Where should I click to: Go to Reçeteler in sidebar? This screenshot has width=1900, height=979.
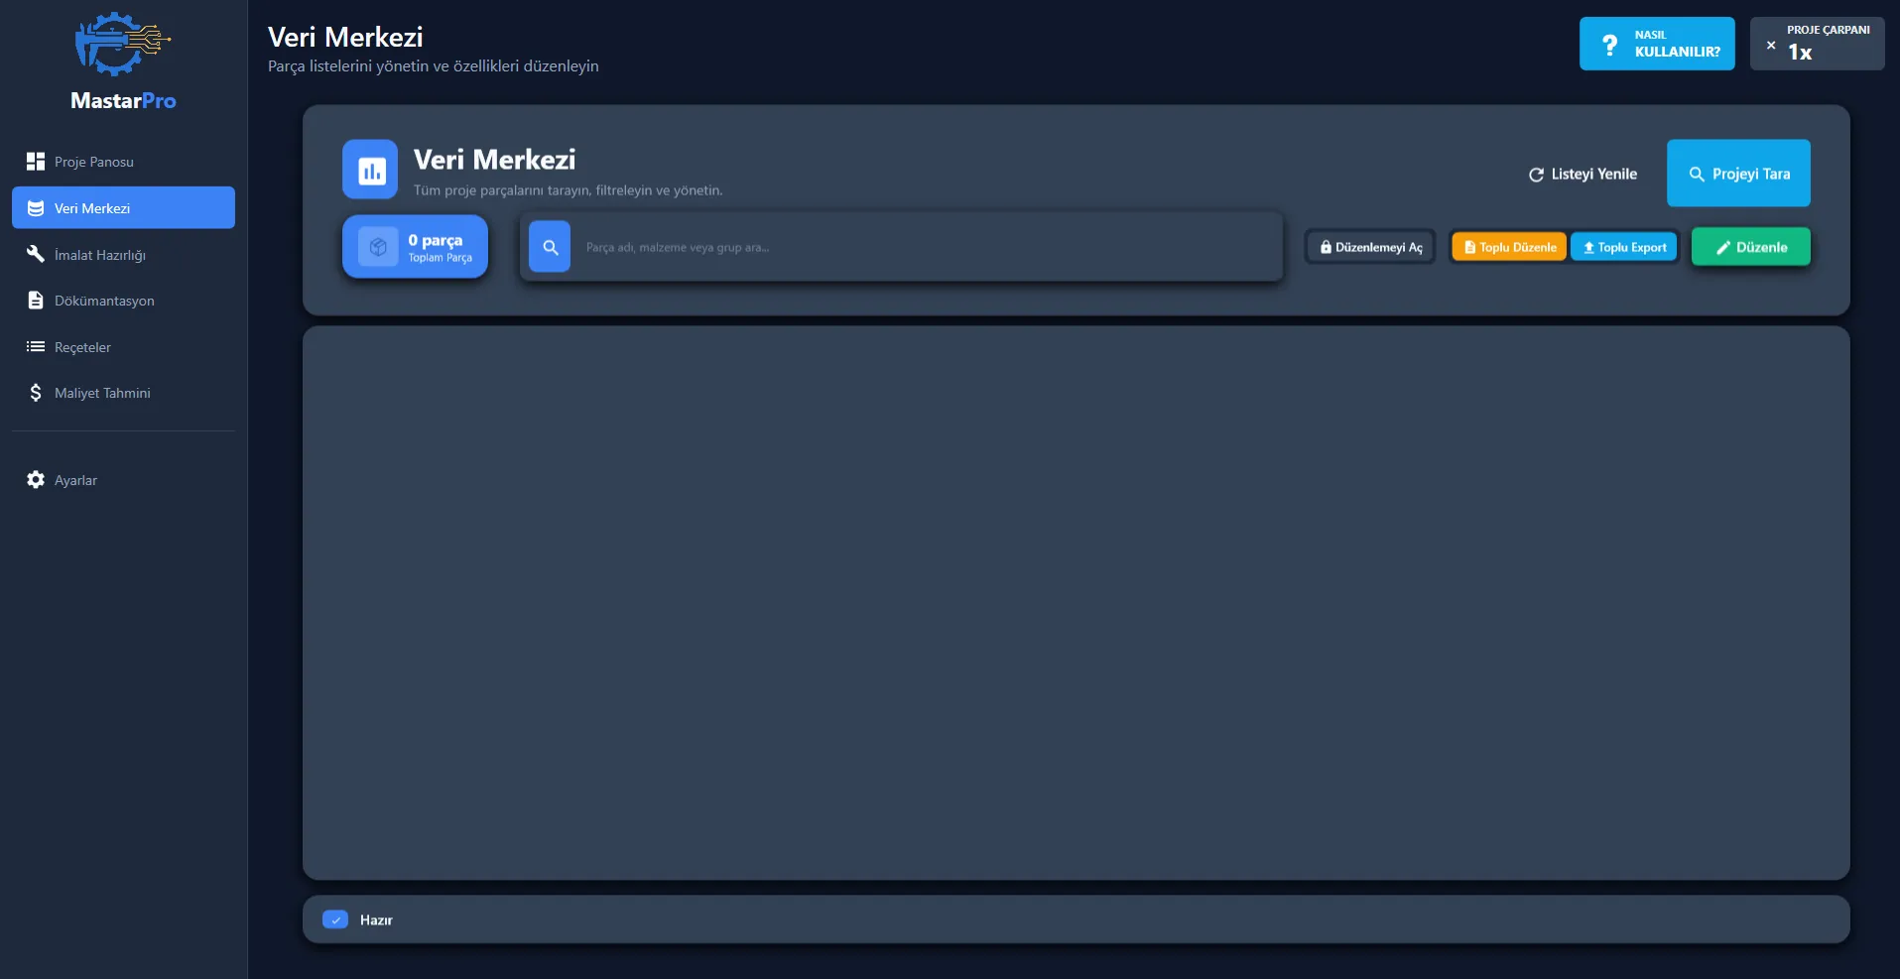click(x=82, y=347)
